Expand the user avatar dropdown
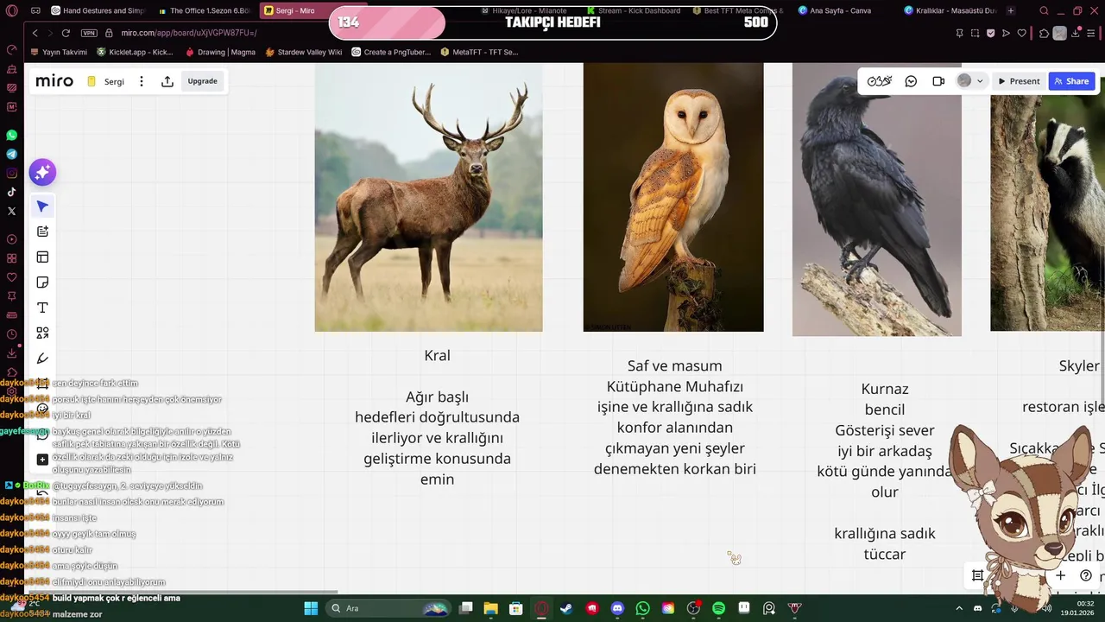1105x622 pixels. [980, 81]
